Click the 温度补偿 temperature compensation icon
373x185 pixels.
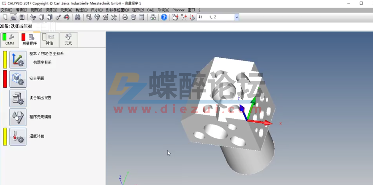[18, 137]
